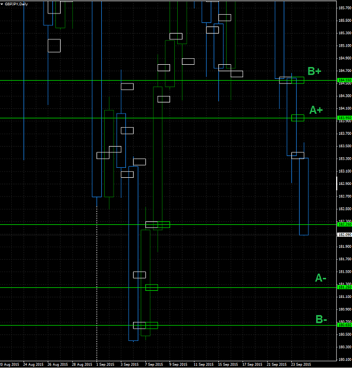Click the 26 Aug 2015 date label
This screenshot has height=368, width=352.
point(58,364)
